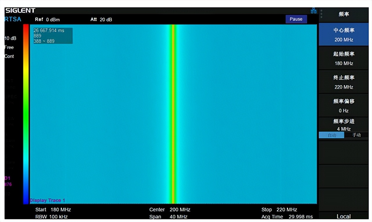Open the 频率偏移 0 Hz setting

tap(344, 105)
